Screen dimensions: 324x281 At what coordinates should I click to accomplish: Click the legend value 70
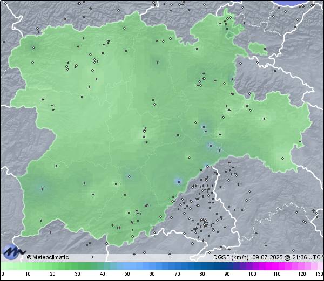pos(177,274)
